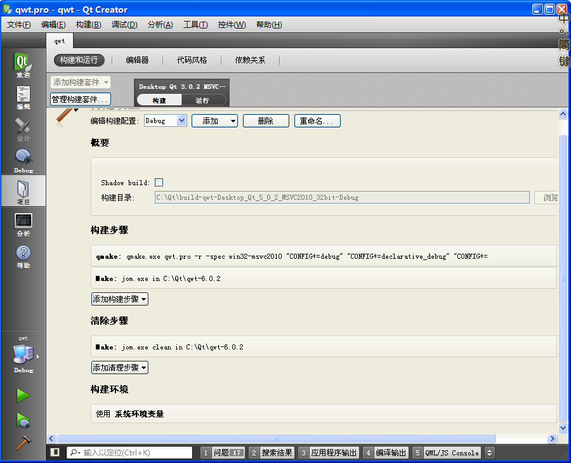
Task: Switch to the 依赖关系 tab
Action: tap(250, 60)
